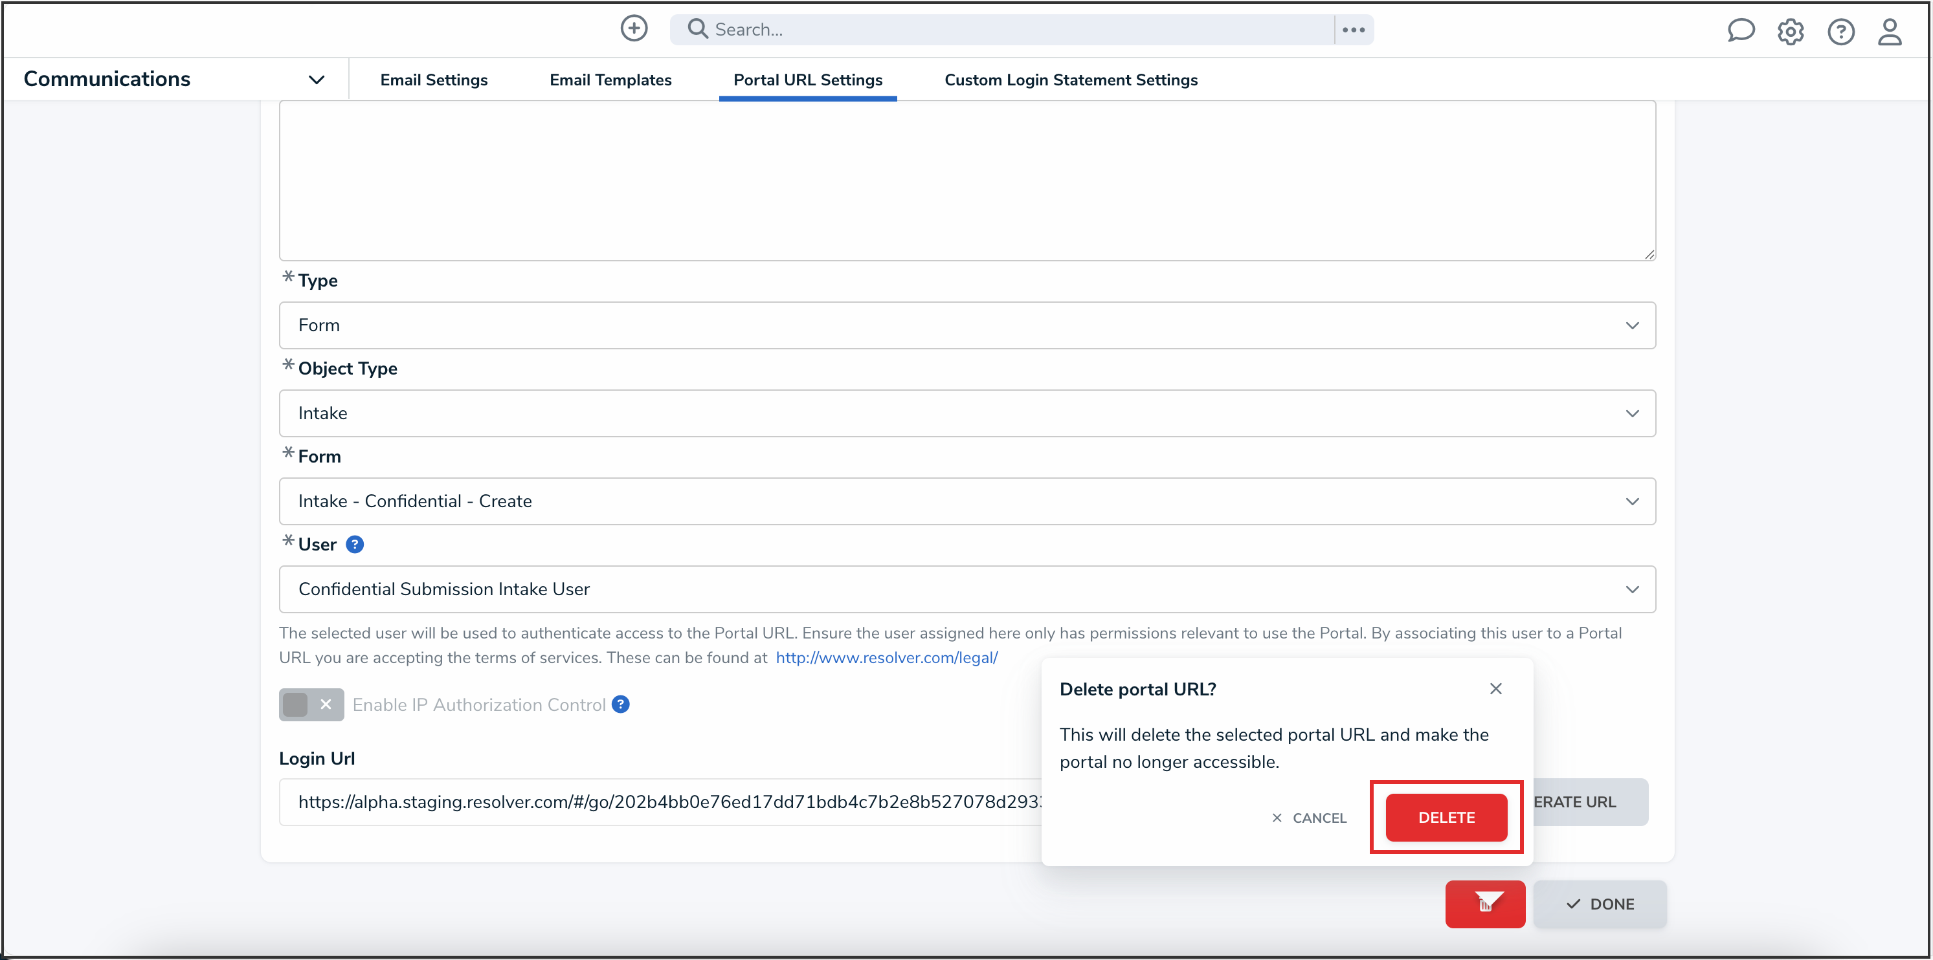
Task: Open the three-dot search options menu
Action: tap(1353, 30)
